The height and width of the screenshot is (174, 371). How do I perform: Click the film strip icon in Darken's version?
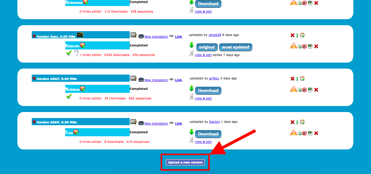[x=134, y=122]
